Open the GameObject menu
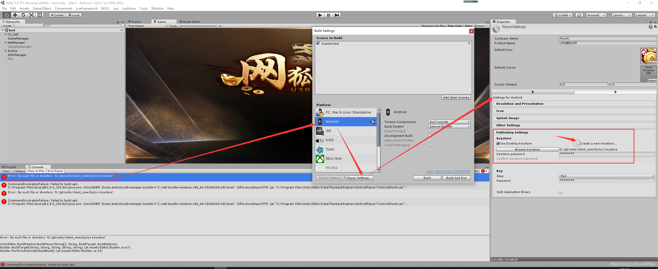The width and height of the screenshot is (658, 269). point(42,8)
